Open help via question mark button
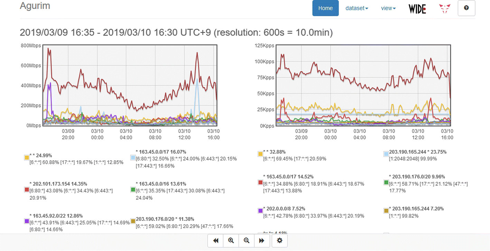 coord(467,8)
